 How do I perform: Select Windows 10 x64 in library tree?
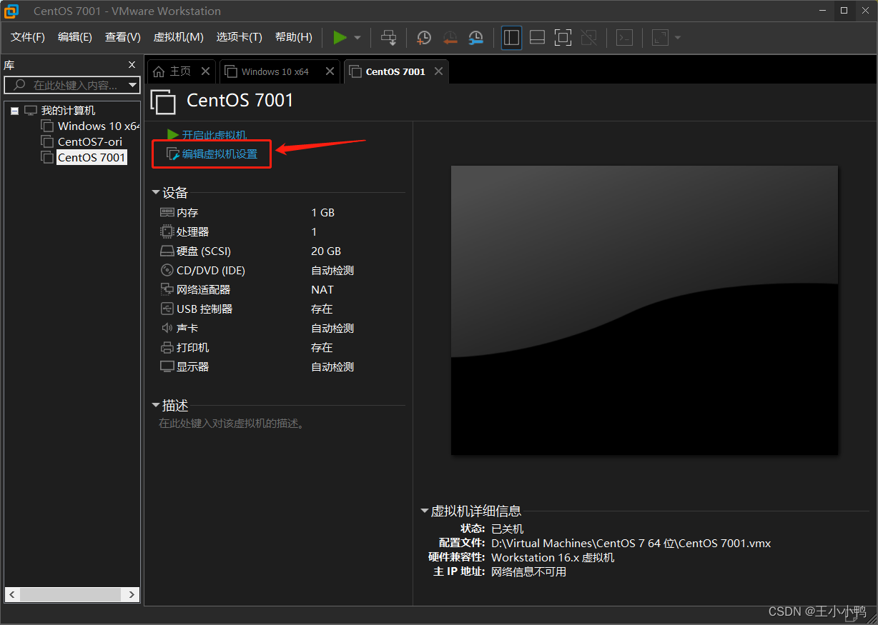[99, 126]
